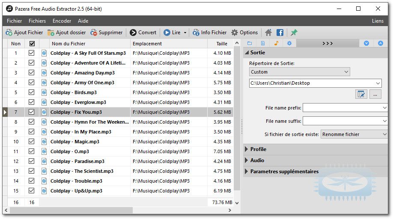The height and width of the screenshot is (219, 393).
Task: Open the Facebook icon in the toolbar
Action: 280,33
